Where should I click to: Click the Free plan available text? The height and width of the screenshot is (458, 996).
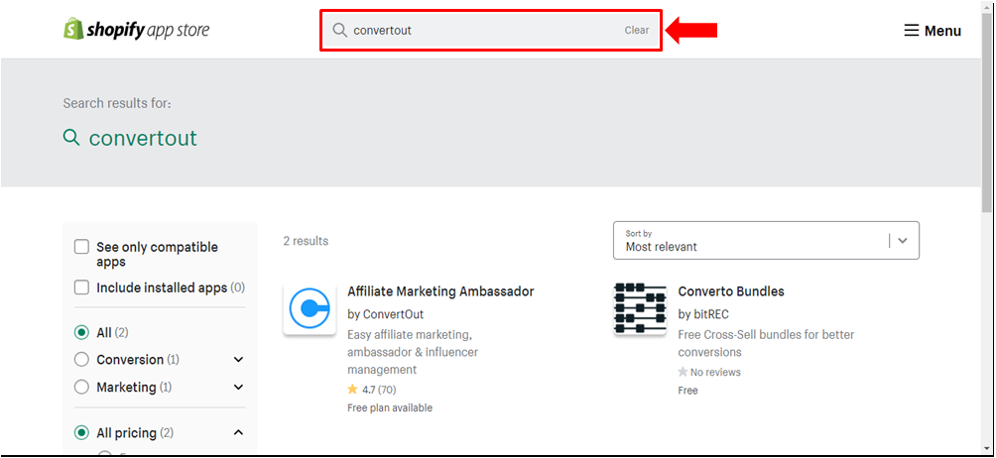390,407
